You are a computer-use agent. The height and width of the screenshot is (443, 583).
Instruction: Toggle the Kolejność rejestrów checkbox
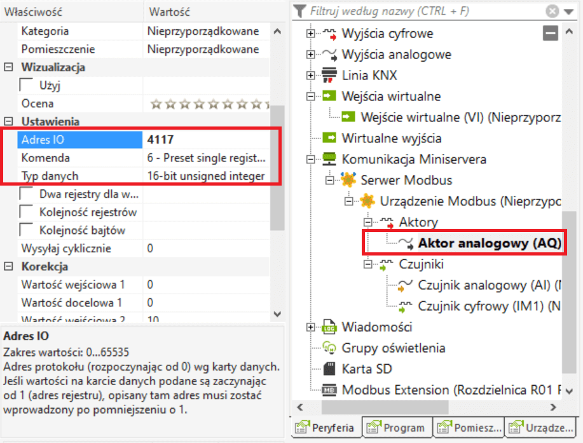tap(27, 212)
